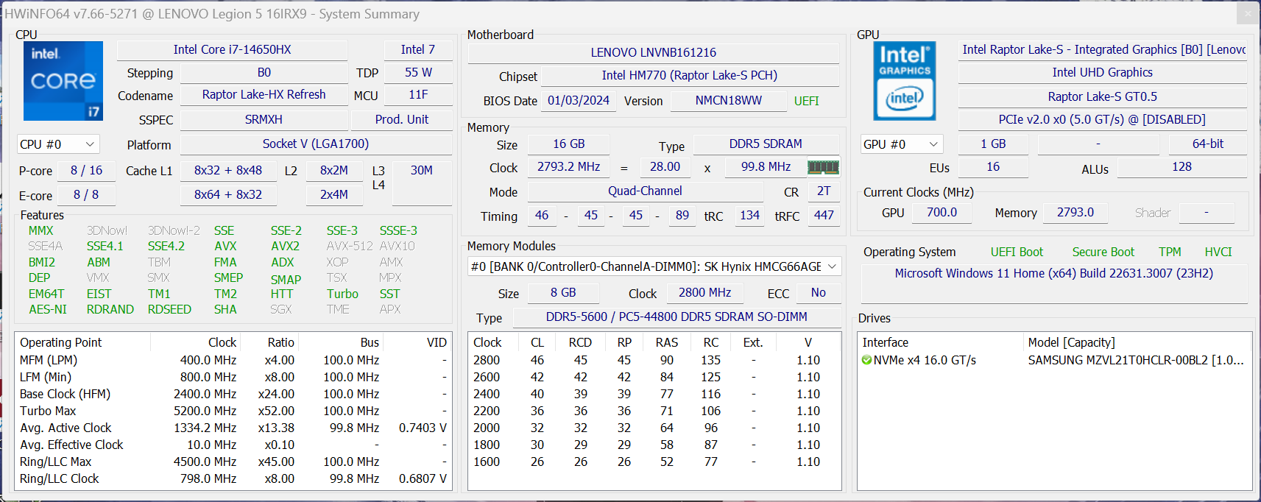Screen dimensions: 1261x502
Task: Click the Intel Graphics GPU logo
Action: [905, 81]
